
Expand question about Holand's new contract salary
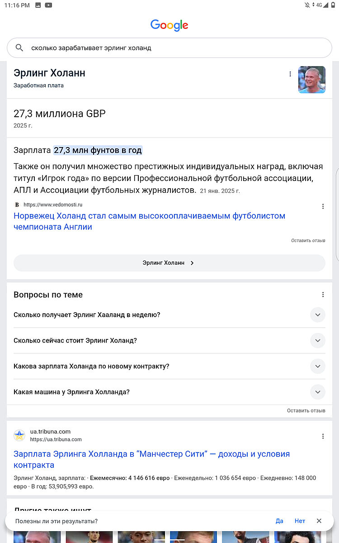point(317,366)
